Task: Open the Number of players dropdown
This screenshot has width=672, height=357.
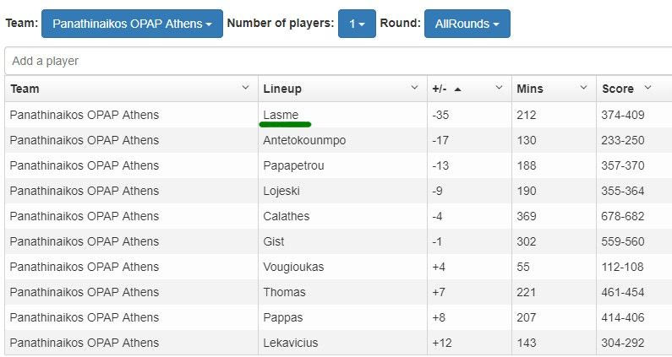Action: (x=357, y=24)
